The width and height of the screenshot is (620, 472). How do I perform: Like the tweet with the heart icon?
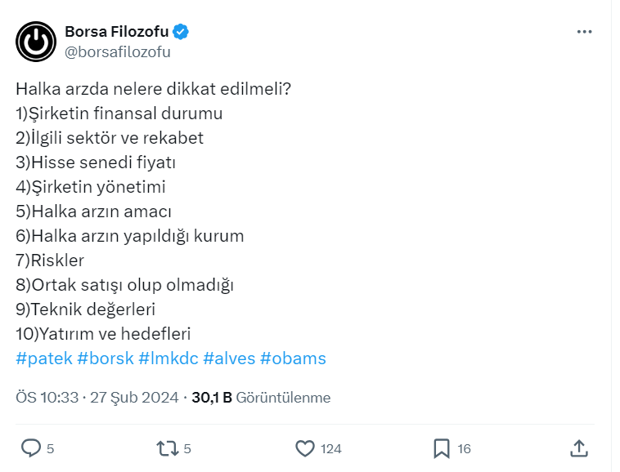(305, 448)
